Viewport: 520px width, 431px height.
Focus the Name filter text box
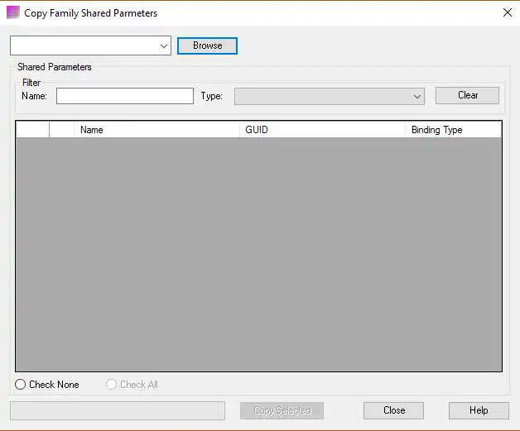(x=124, y=96)
